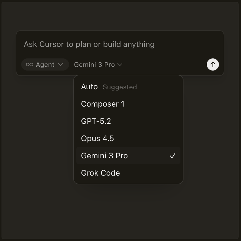Screen dimensions: 241x241
Task: Click the checkmark beside Gemini 3 Pro
Action: tap(173, 156)
